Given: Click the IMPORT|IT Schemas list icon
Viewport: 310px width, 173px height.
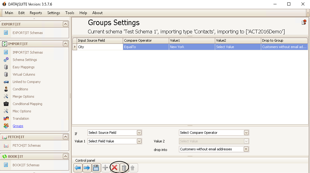Looking at the screenshot, I should (6, 52).
